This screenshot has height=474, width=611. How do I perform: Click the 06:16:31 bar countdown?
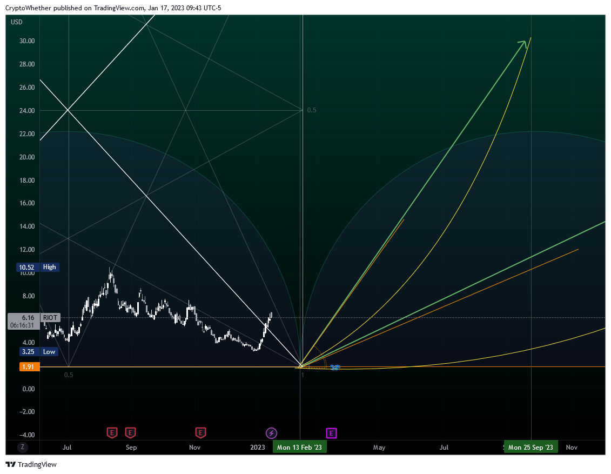point(22,325)
